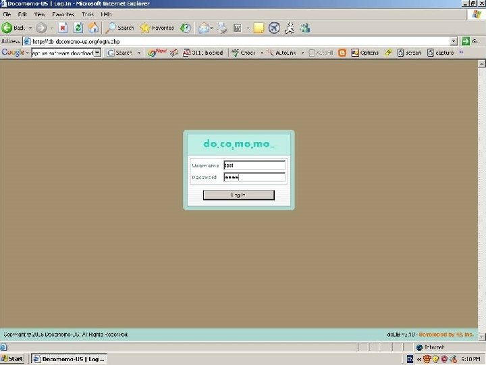The image size is (486, 365).
Task: Open the Help menu
Action: coord(106,14)
